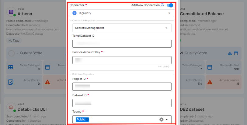The image size is (247, 125).
Task: Click the Service Account Key input field
Action: tap(122, 60)
